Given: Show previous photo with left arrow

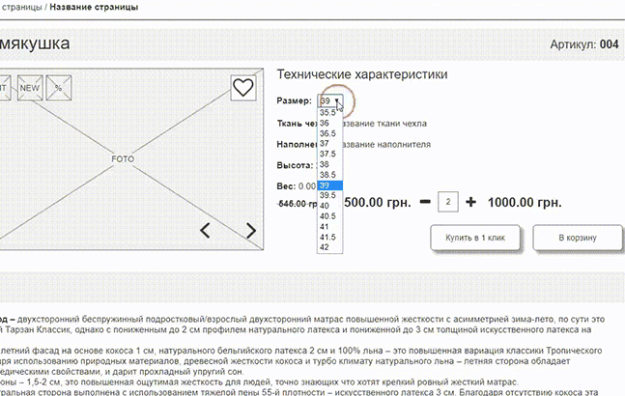Looking at the screenshot, I should (x=205, y=231).
